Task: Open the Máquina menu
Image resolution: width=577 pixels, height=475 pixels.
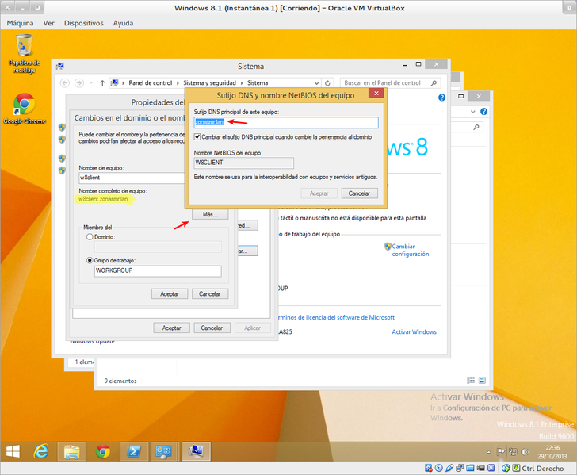Action: point(20,23)
